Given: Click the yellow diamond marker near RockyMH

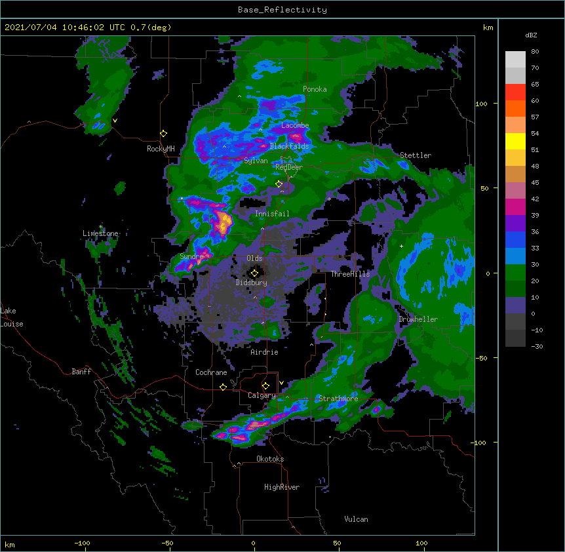Looking at the screenshot, I should pos(164,134).
